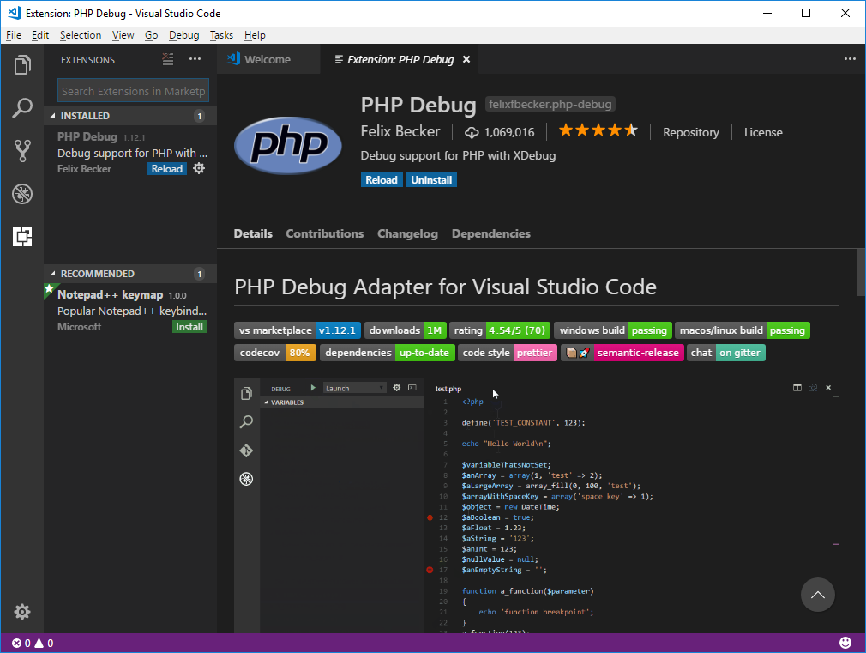Click the code style prettier badge

(x=508, y=353)
